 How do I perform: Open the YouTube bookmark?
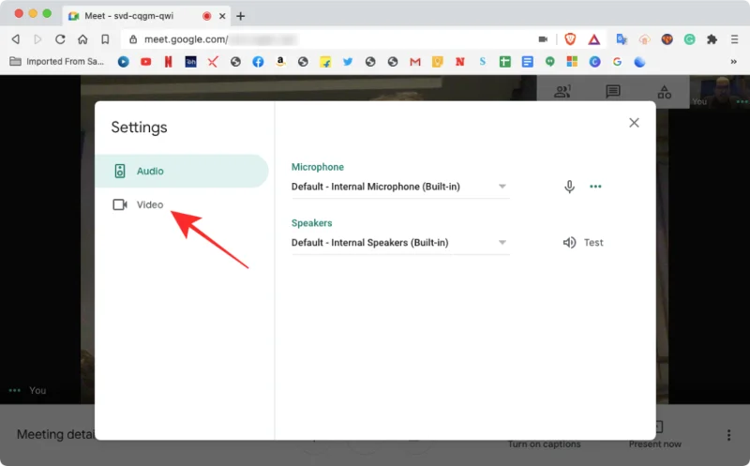pyautogui.click(x=145, y=62)
